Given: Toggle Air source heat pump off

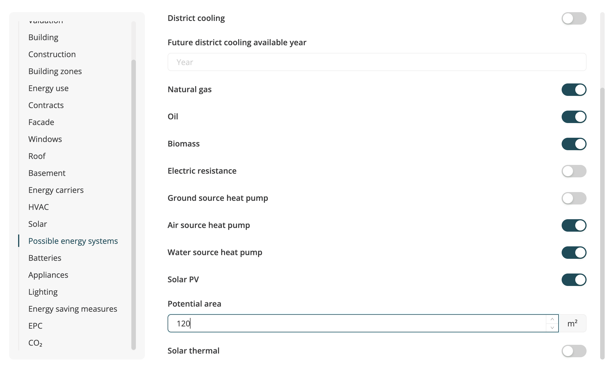Looking at the screenshot, I should click(x=574, y=225).
